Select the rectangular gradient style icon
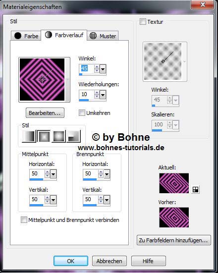The image size is (218, 273). [x=44, y=136]
